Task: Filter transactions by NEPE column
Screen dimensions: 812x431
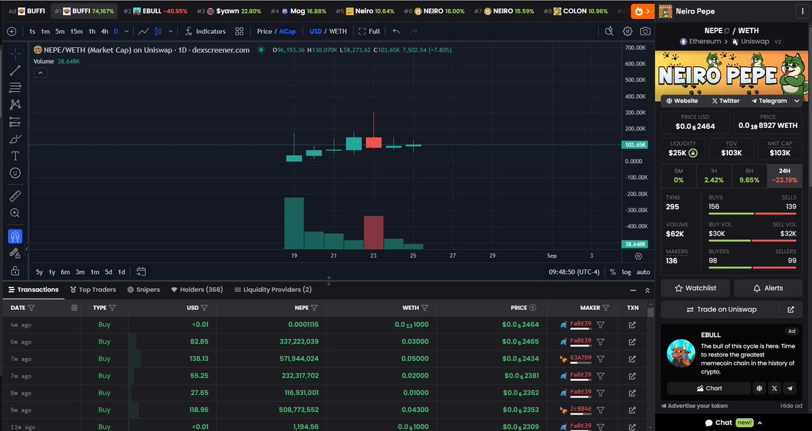Action: pyautogui.click(x=314, y=307)
